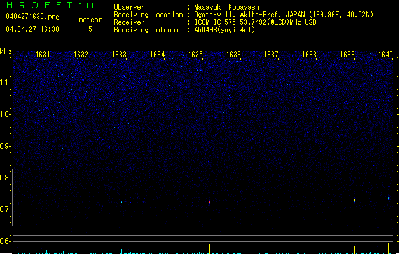Click the location text Ogata-vill. Akita-Pref. JAPAN
This screenshot has height=254, width=400.
point(249,15)
